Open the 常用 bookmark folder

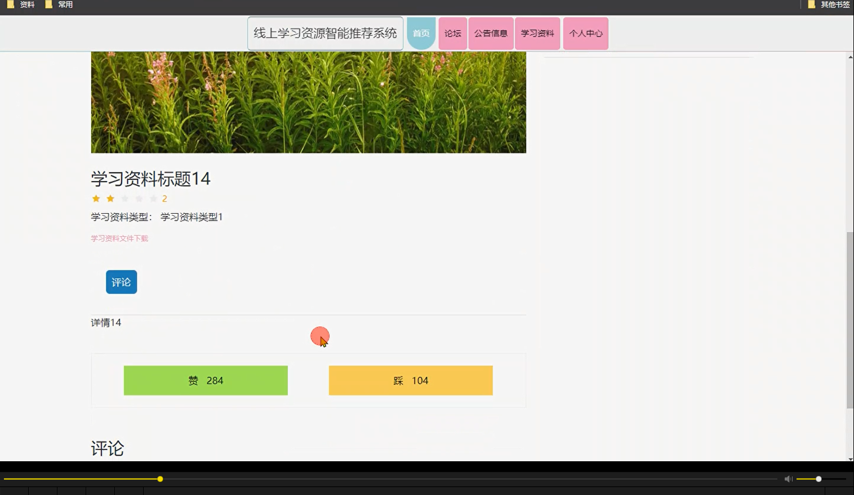(59, 4)
